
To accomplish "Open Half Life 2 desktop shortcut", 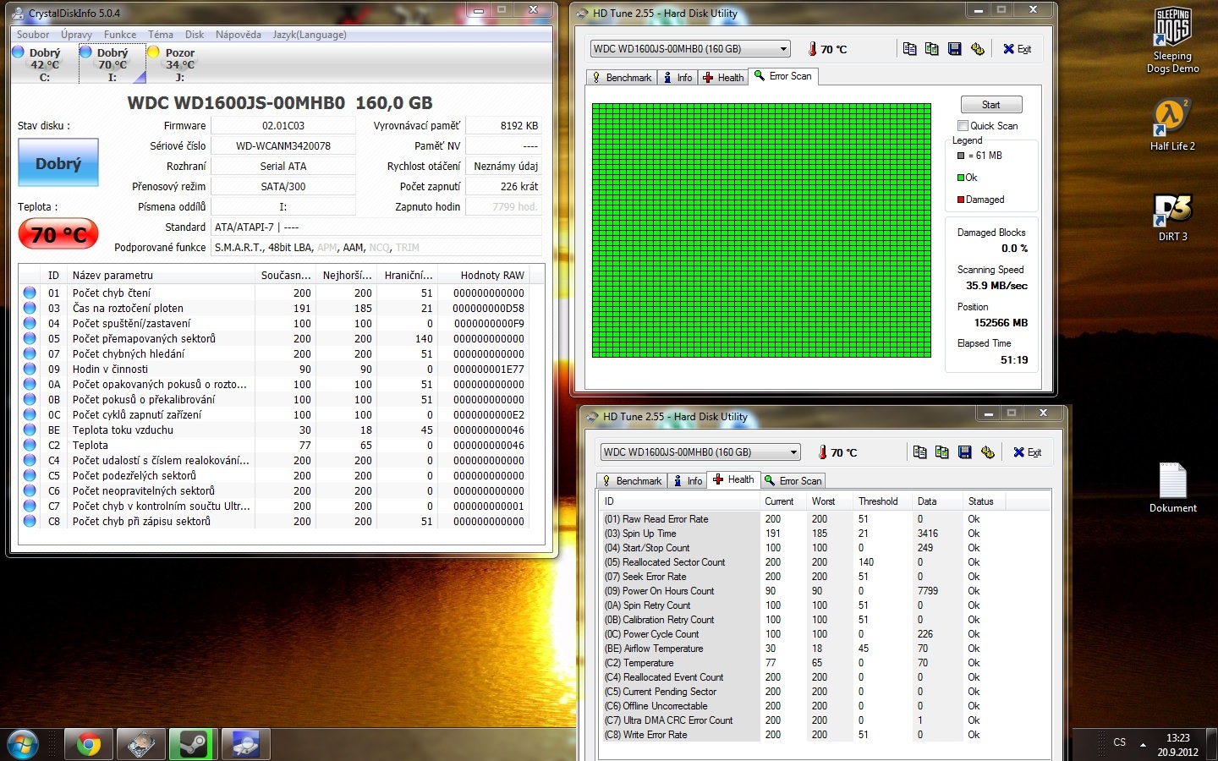I will (x=1172, y=124).
